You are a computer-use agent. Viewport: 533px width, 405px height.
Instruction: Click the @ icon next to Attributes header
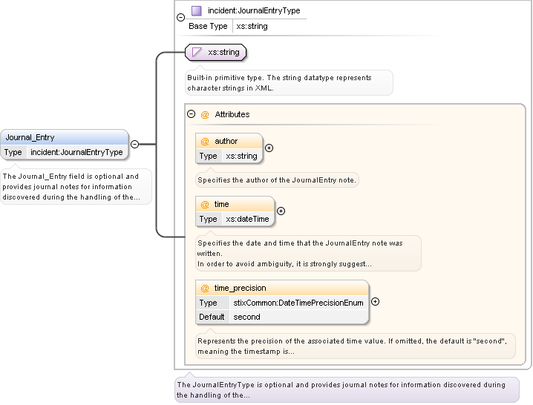205,114
